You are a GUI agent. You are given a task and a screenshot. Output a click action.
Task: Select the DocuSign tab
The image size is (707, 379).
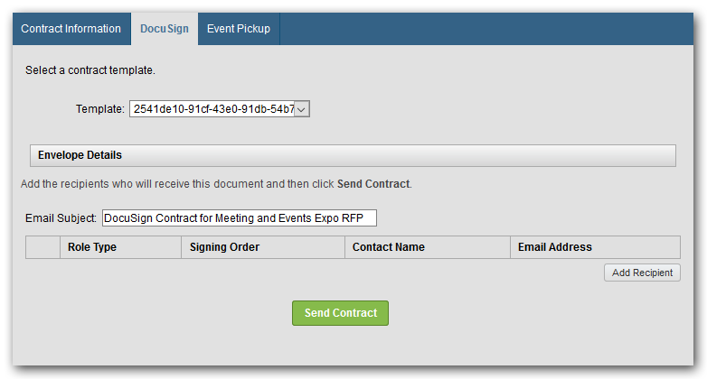[x=164, y=29]
